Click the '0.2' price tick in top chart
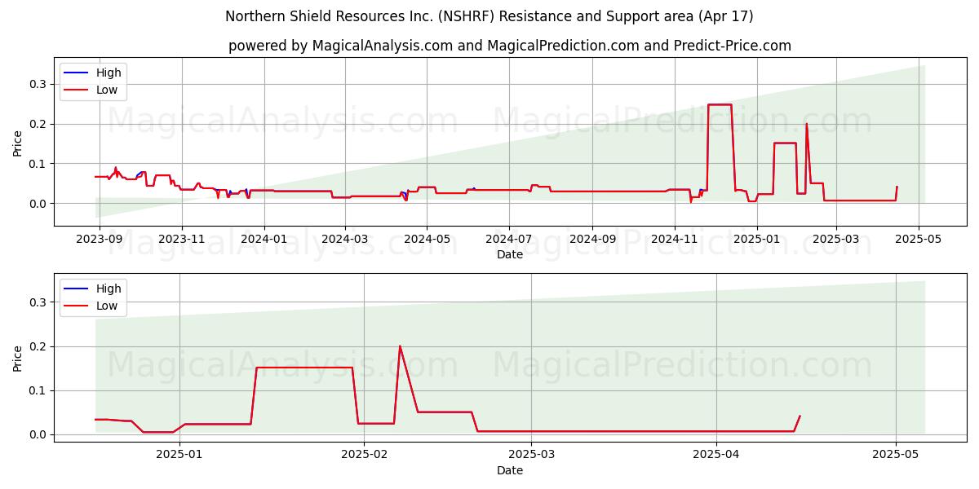Image resolution: width=979 pixels, height=489 pixels. (x=39, y=124)
